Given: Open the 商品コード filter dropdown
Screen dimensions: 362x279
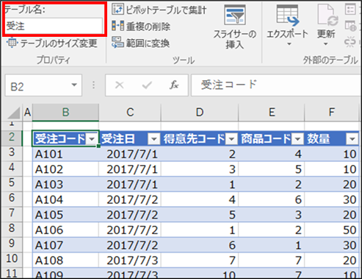Looking at the screenshot, I should [x=297, y=139].
